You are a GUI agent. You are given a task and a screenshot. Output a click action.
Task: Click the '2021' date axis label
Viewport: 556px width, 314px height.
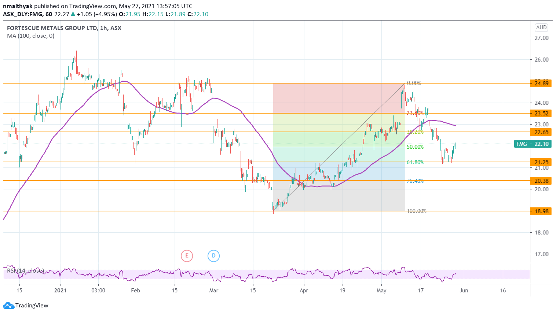[60, 291]
